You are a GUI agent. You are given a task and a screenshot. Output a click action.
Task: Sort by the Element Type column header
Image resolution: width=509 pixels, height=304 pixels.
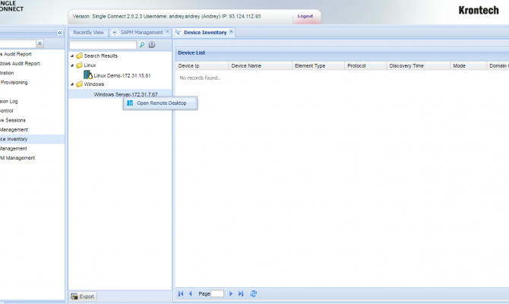tap(318, 65)
